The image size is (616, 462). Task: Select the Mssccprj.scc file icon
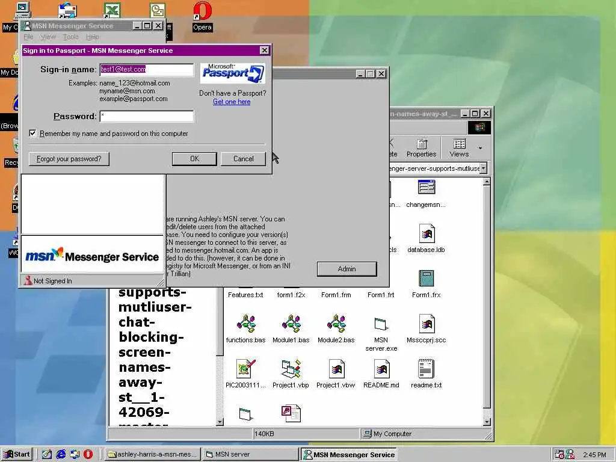click(x=427, y=324)
